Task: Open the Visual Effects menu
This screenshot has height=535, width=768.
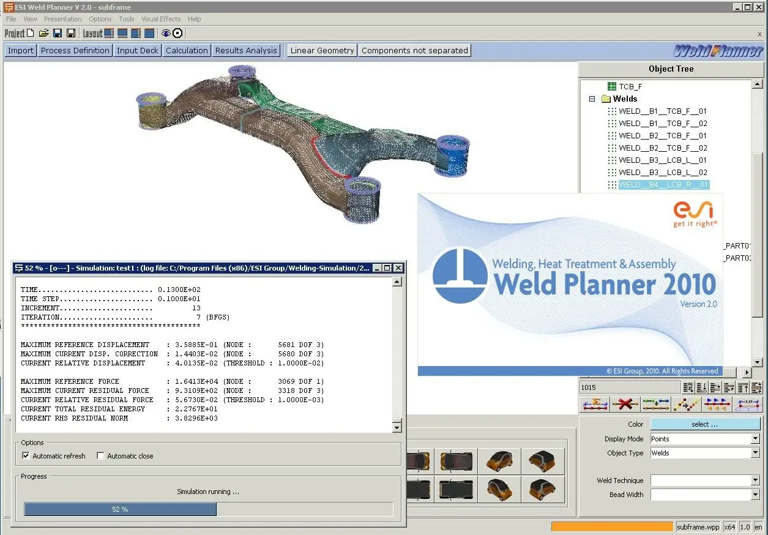Action: [x=161, y=19]
